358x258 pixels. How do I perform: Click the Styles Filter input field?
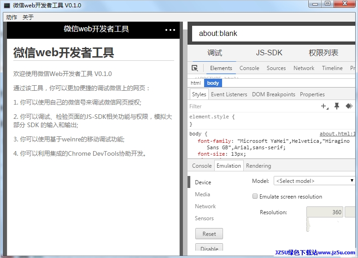(x=253, y=106)
